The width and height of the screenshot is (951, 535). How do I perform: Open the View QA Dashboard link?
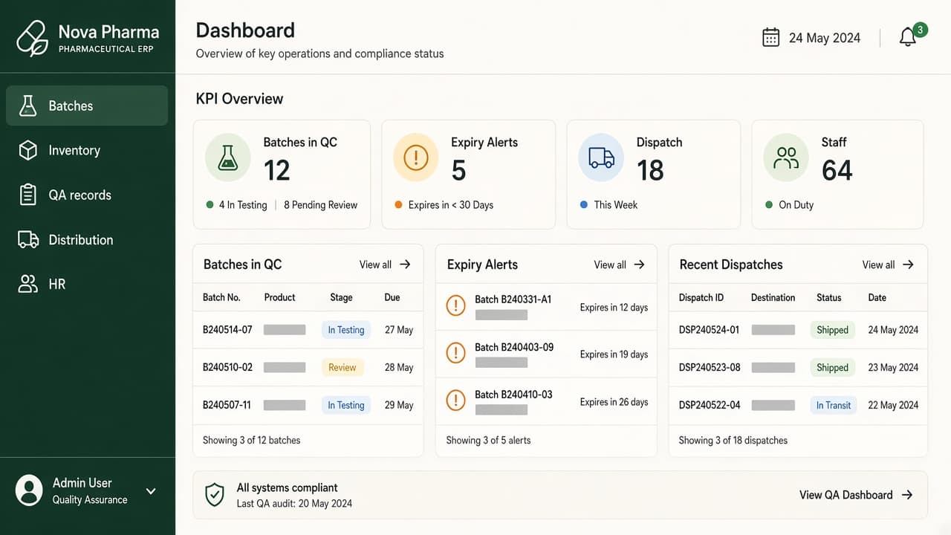846,495
